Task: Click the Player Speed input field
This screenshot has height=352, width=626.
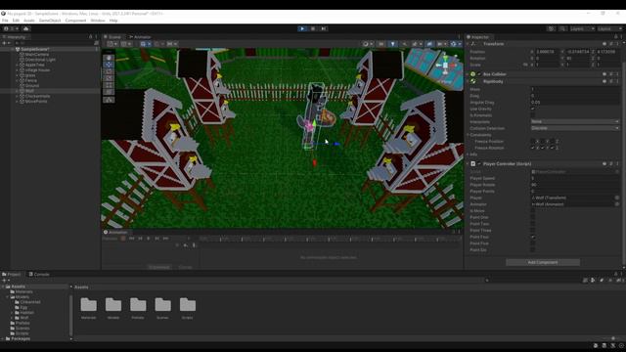Action: tap(575, 178)
